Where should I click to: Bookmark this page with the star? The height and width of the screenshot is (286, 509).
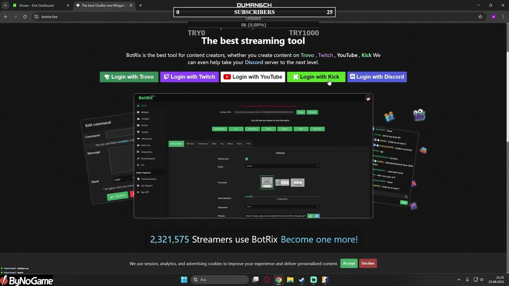coord(480,17)
